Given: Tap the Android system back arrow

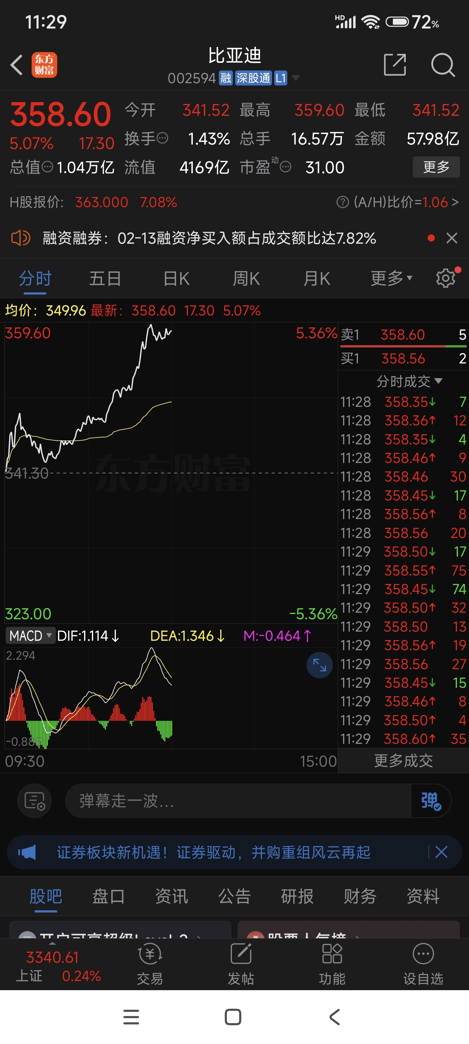Looking at the screenshot, I should pos(335,1017).
